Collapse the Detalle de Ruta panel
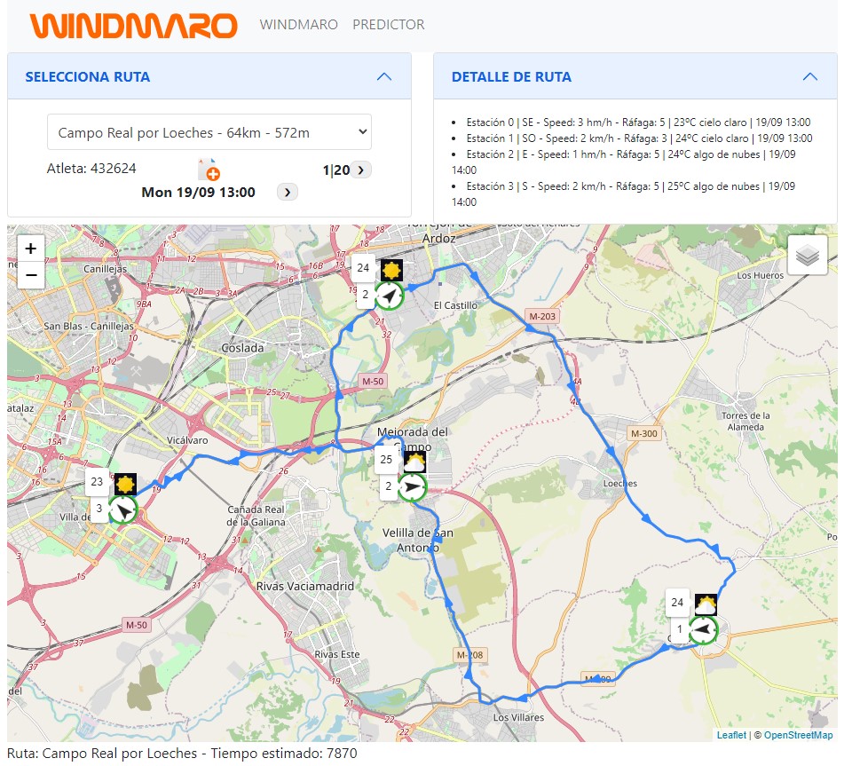Viewport: 852px width, 766px height. [x=809, y=76]
